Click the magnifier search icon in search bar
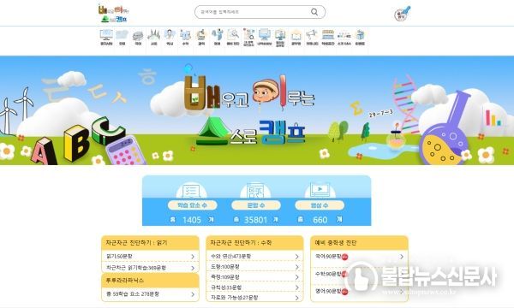This screenshot has height=308, width=514. pyautogui.click(x=314, y=12)
